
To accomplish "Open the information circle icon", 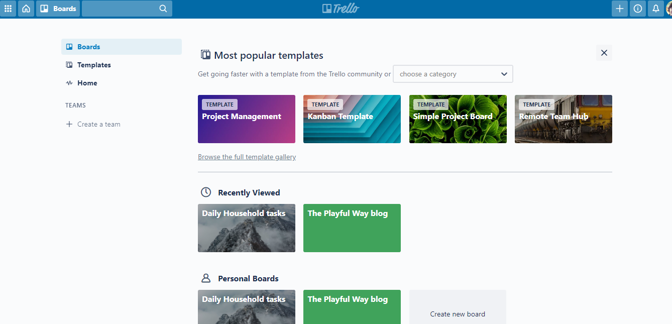I will [638, 9].
